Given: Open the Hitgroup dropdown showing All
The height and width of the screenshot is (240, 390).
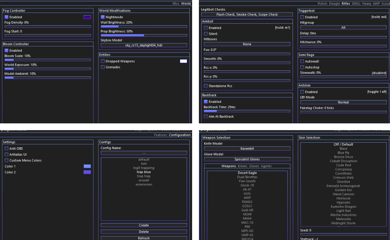Looking at the screenshot, I should coord(343,28).
